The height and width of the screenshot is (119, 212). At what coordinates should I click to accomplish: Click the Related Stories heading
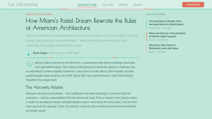pos(156,14)
